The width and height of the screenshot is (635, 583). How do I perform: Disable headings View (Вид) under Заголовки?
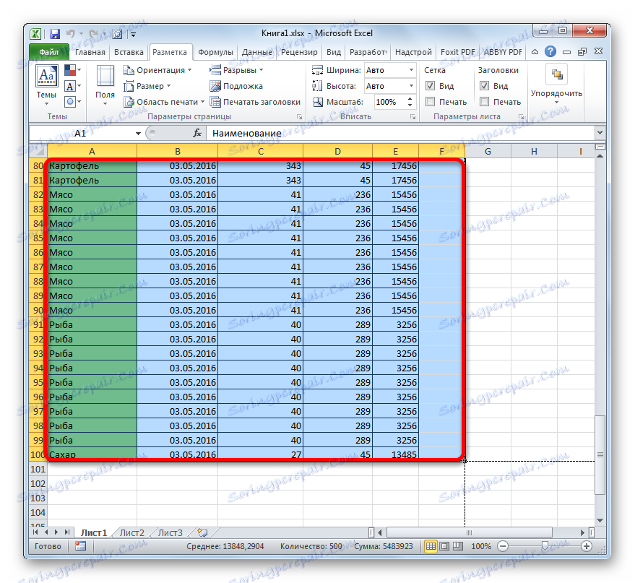pyautogui.click(x=484, y=85)
